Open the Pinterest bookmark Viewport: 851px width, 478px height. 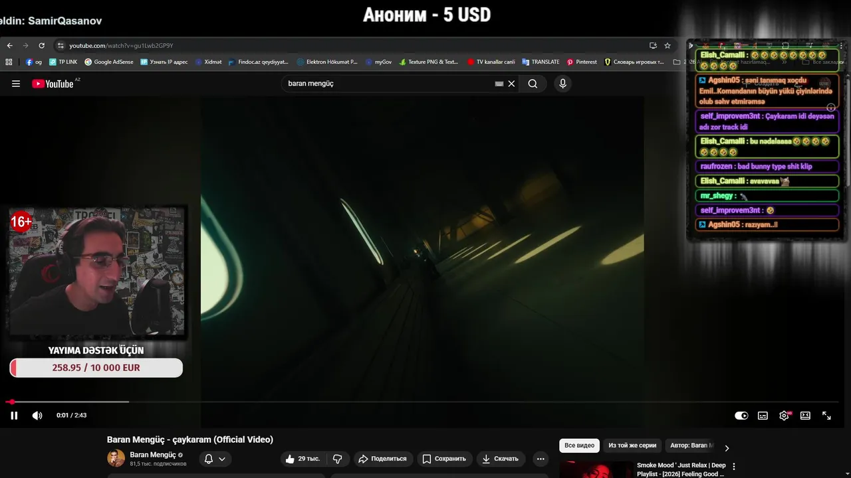(582, 62)
